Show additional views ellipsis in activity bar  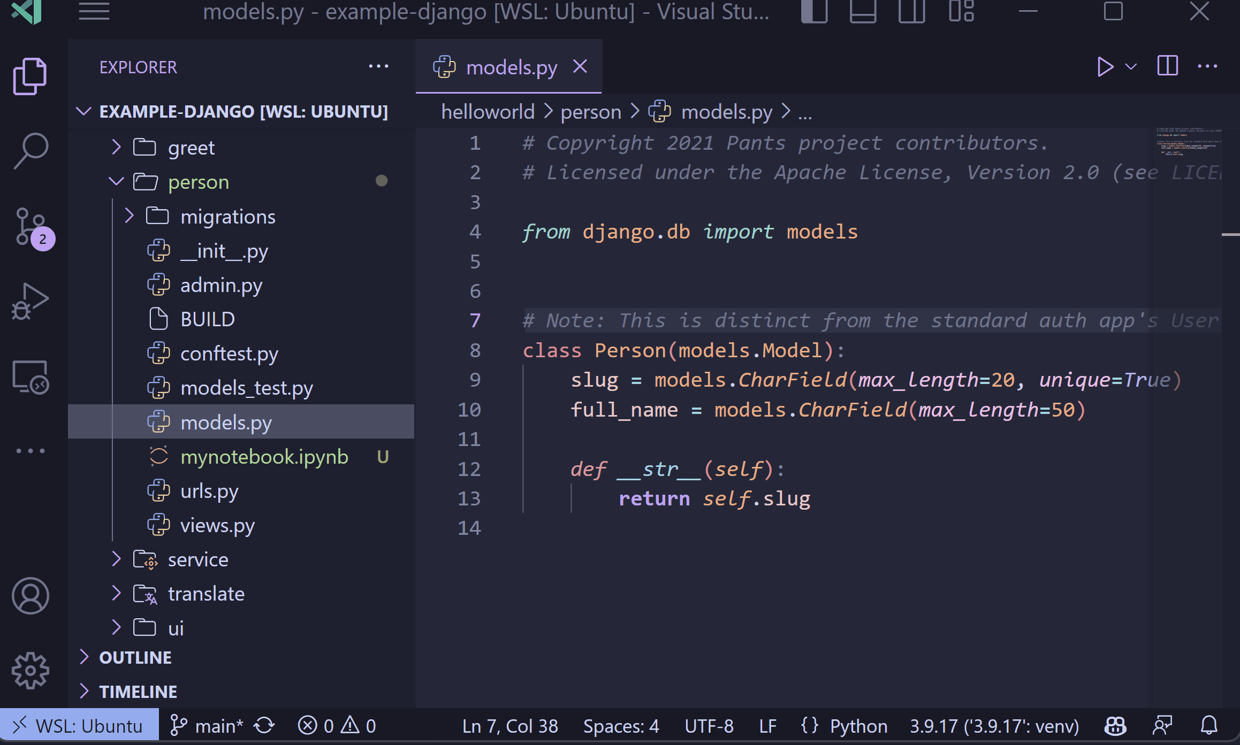30,451
